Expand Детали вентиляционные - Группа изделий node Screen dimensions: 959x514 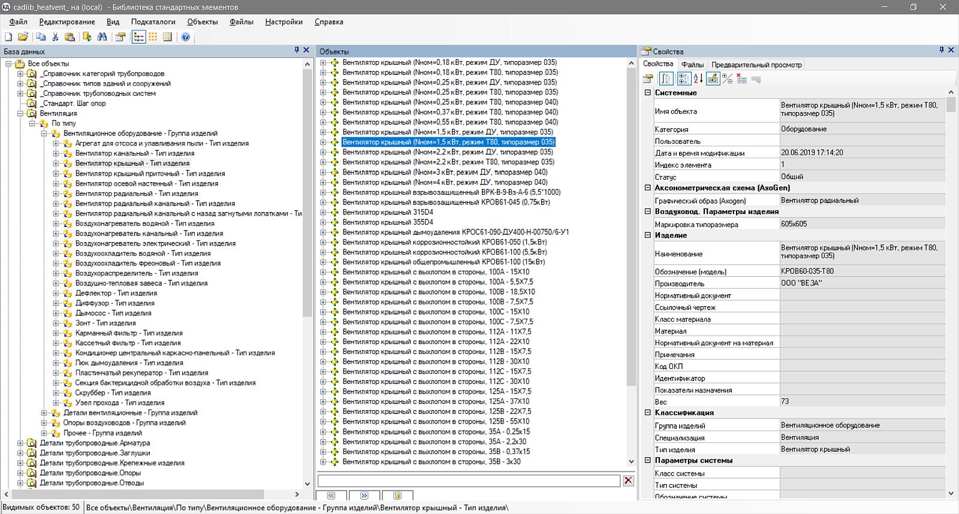click(44, 413)
